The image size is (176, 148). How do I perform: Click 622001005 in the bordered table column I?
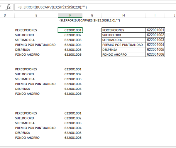(155, 49)
